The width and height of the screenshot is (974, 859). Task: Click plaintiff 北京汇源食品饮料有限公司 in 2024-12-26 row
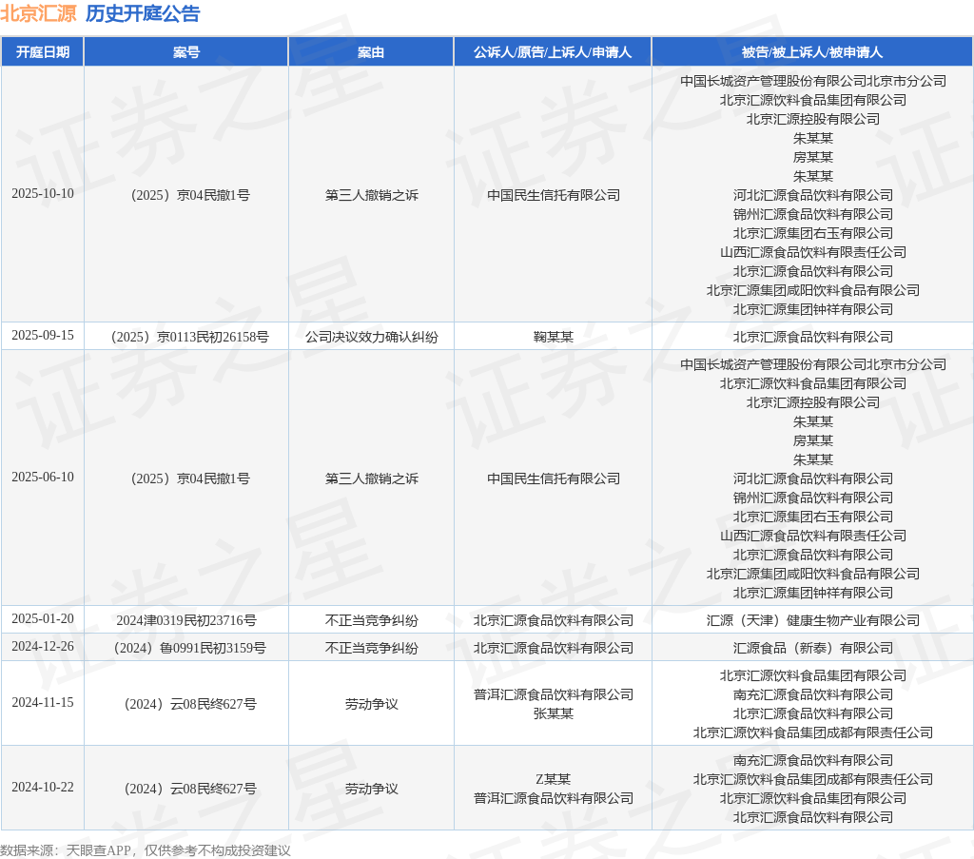click(554, 648)
